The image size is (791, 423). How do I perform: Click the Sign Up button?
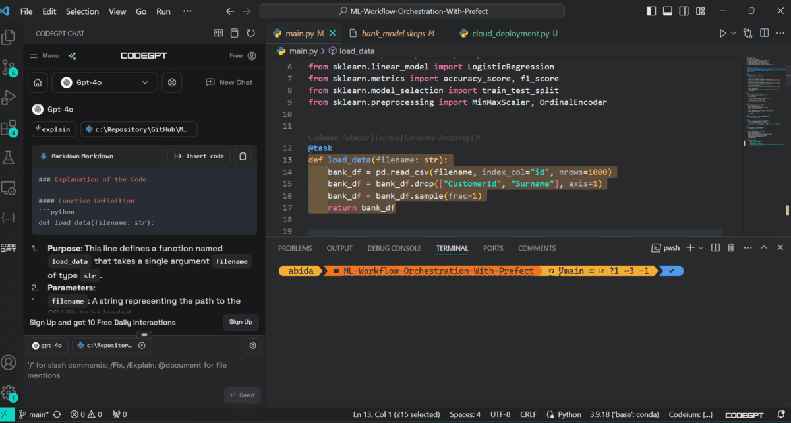point(241,322)
